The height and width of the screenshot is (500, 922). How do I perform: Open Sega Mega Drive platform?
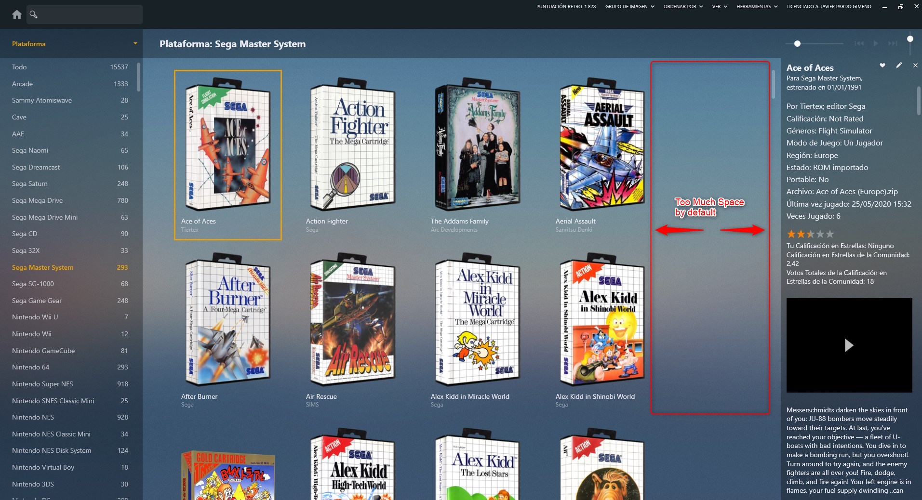(x=70, y=200)
